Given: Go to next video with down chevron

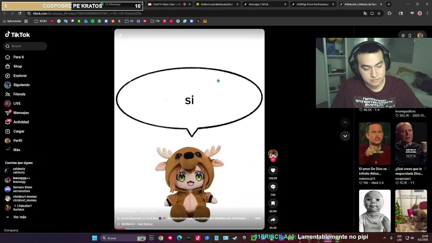Looking at the screenshot, I should tap(345, 136).
